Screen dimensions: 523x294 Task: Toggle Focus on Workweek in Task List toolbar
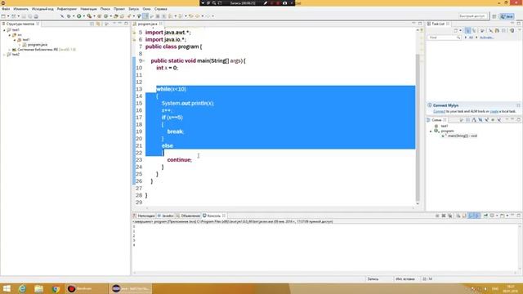coord(482,30)
